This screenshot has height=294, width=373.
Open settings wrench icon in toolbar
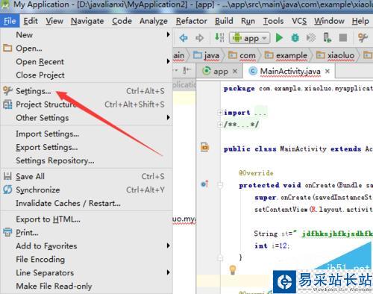tap(363, 38)
